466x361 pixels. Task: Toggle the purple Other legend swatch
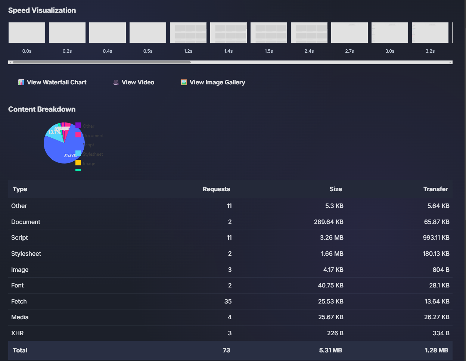coord(78,125)
